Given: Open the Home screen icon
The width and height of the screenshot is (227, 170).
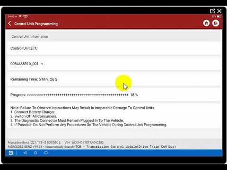Looking at the screenshot, I should (x=206, y=23).
